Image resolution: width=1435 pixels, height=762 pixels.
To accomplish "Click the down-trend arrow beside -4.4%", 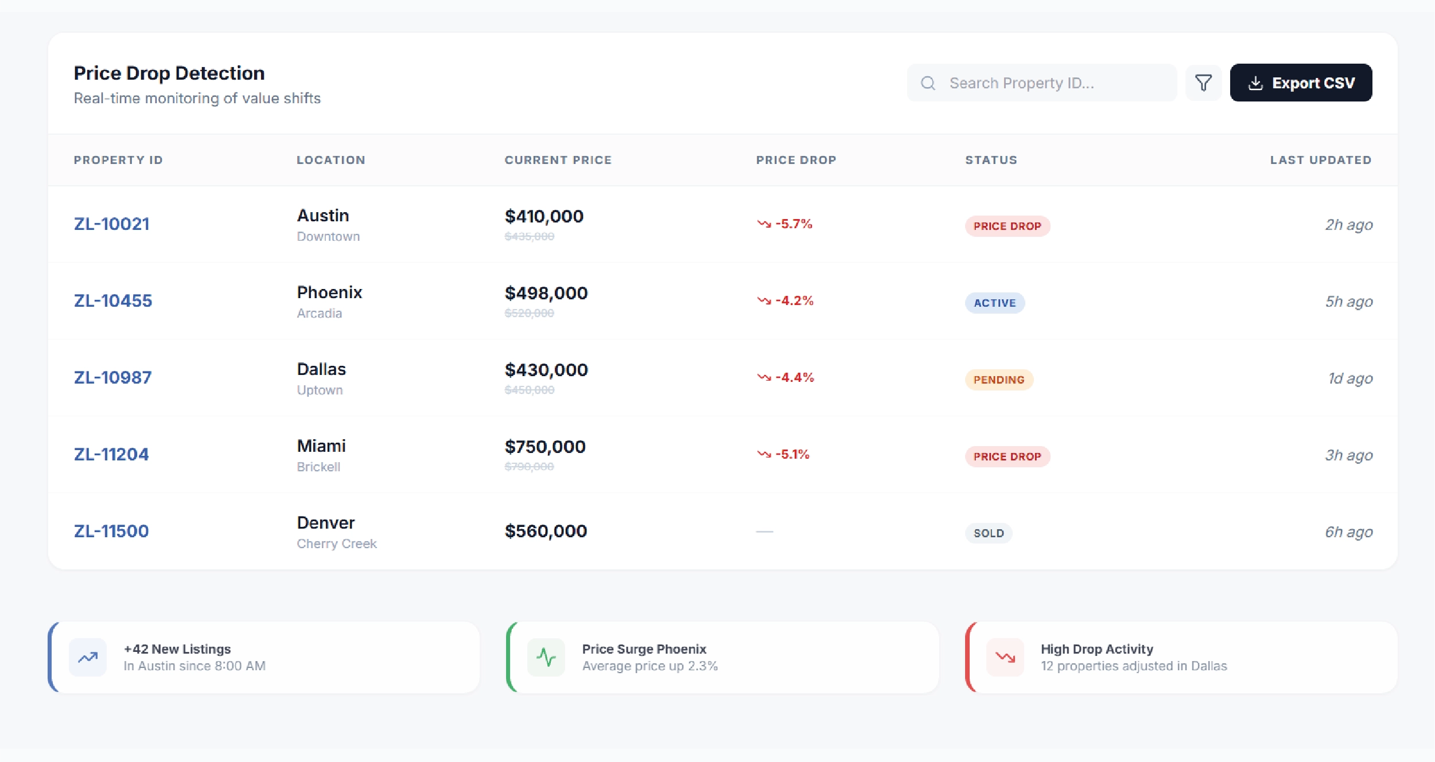I will pyautogui.click(x=764, y=377).
